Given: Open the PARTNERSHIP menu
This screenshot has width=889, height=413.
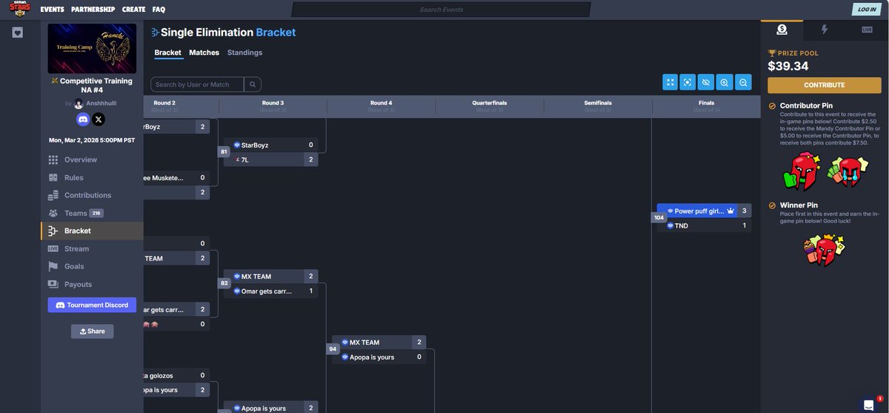Looking at the screenshot, I should [93, 10].
